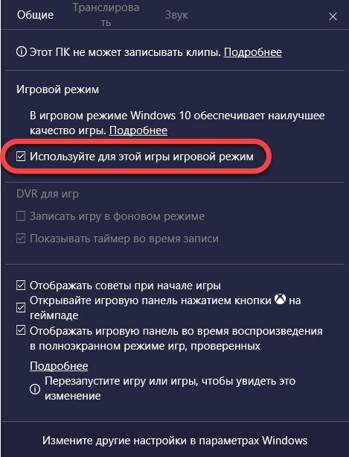The height and width of the screenshot is (457, 349).
Task: Select the 'Общие' tab
Action: click(35, 15)
